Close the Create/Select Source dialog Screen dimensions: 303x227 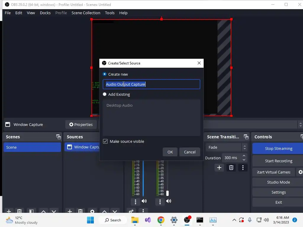[x=199, y=63]
